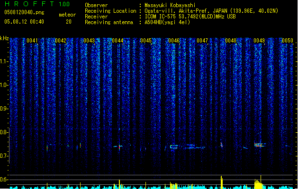Click the 1.0 kHz axis label
298x189 pixels.
click(4, 85)
